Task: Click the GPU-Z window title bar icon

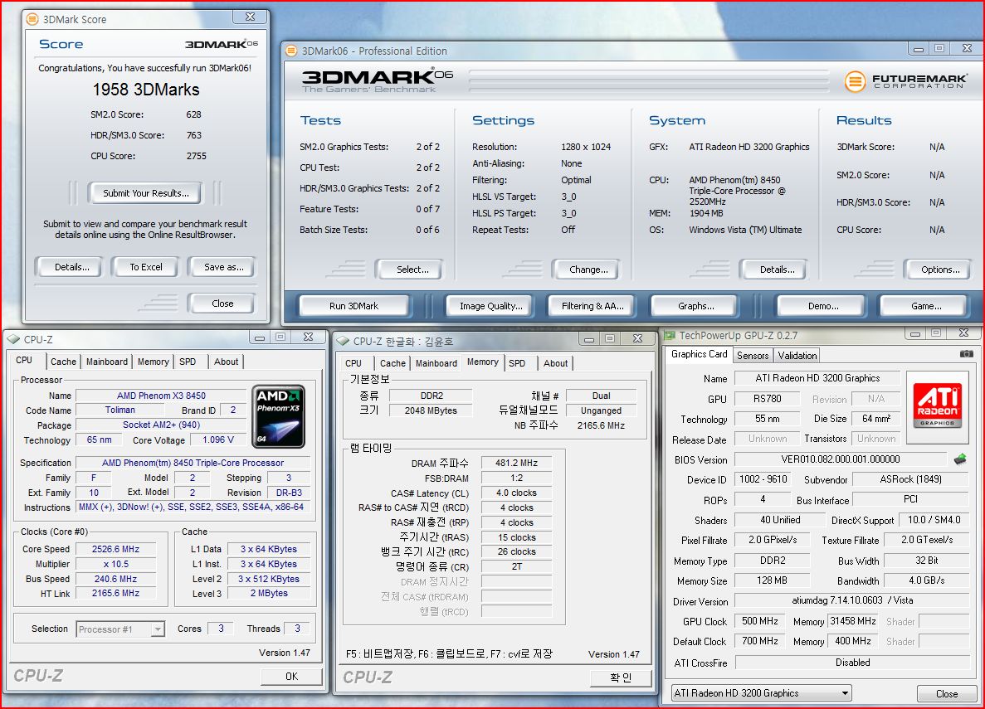Action: click(670, 335)
